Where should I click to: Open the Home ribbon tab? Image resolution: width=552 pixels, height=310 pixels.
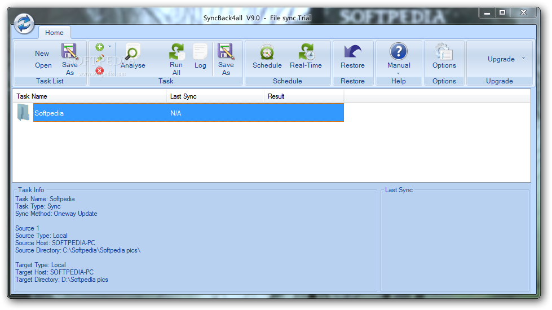pyautogui.click(x=54, y=32)
